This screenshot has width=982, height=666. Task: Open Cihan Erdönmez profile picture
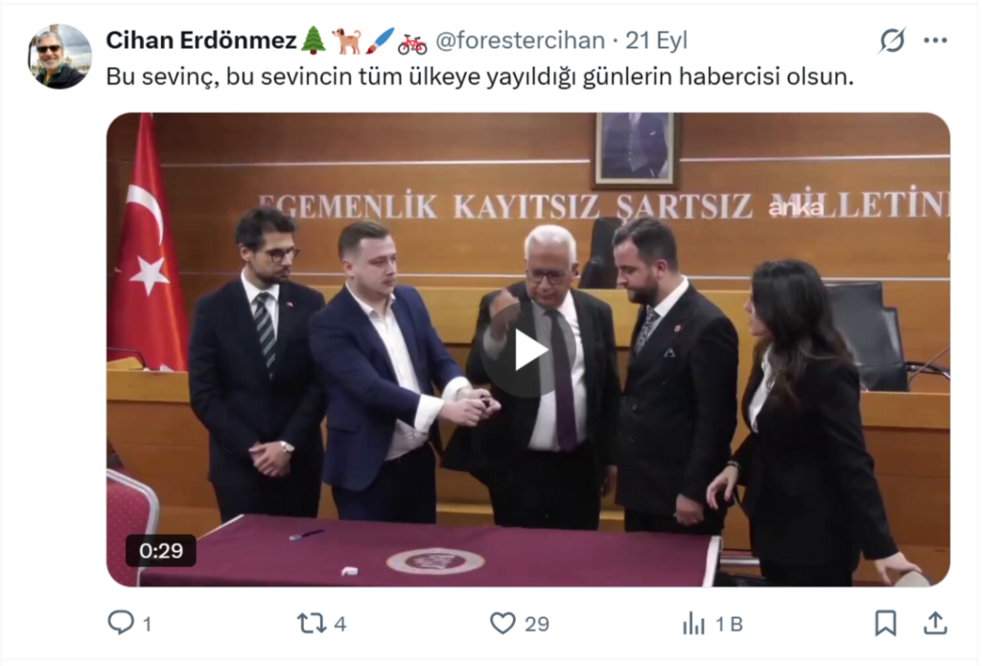[60, 57]
